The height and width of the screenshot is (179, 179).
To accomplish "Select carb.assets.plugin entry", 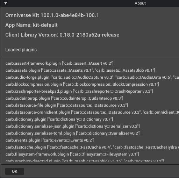I will pyautogui.click(x=80, y=70).
